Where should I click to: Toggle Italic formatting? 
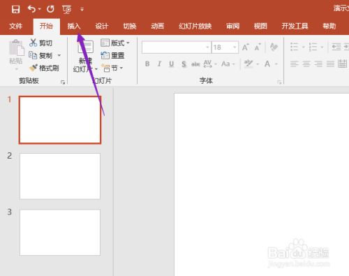tap(159, 64)
